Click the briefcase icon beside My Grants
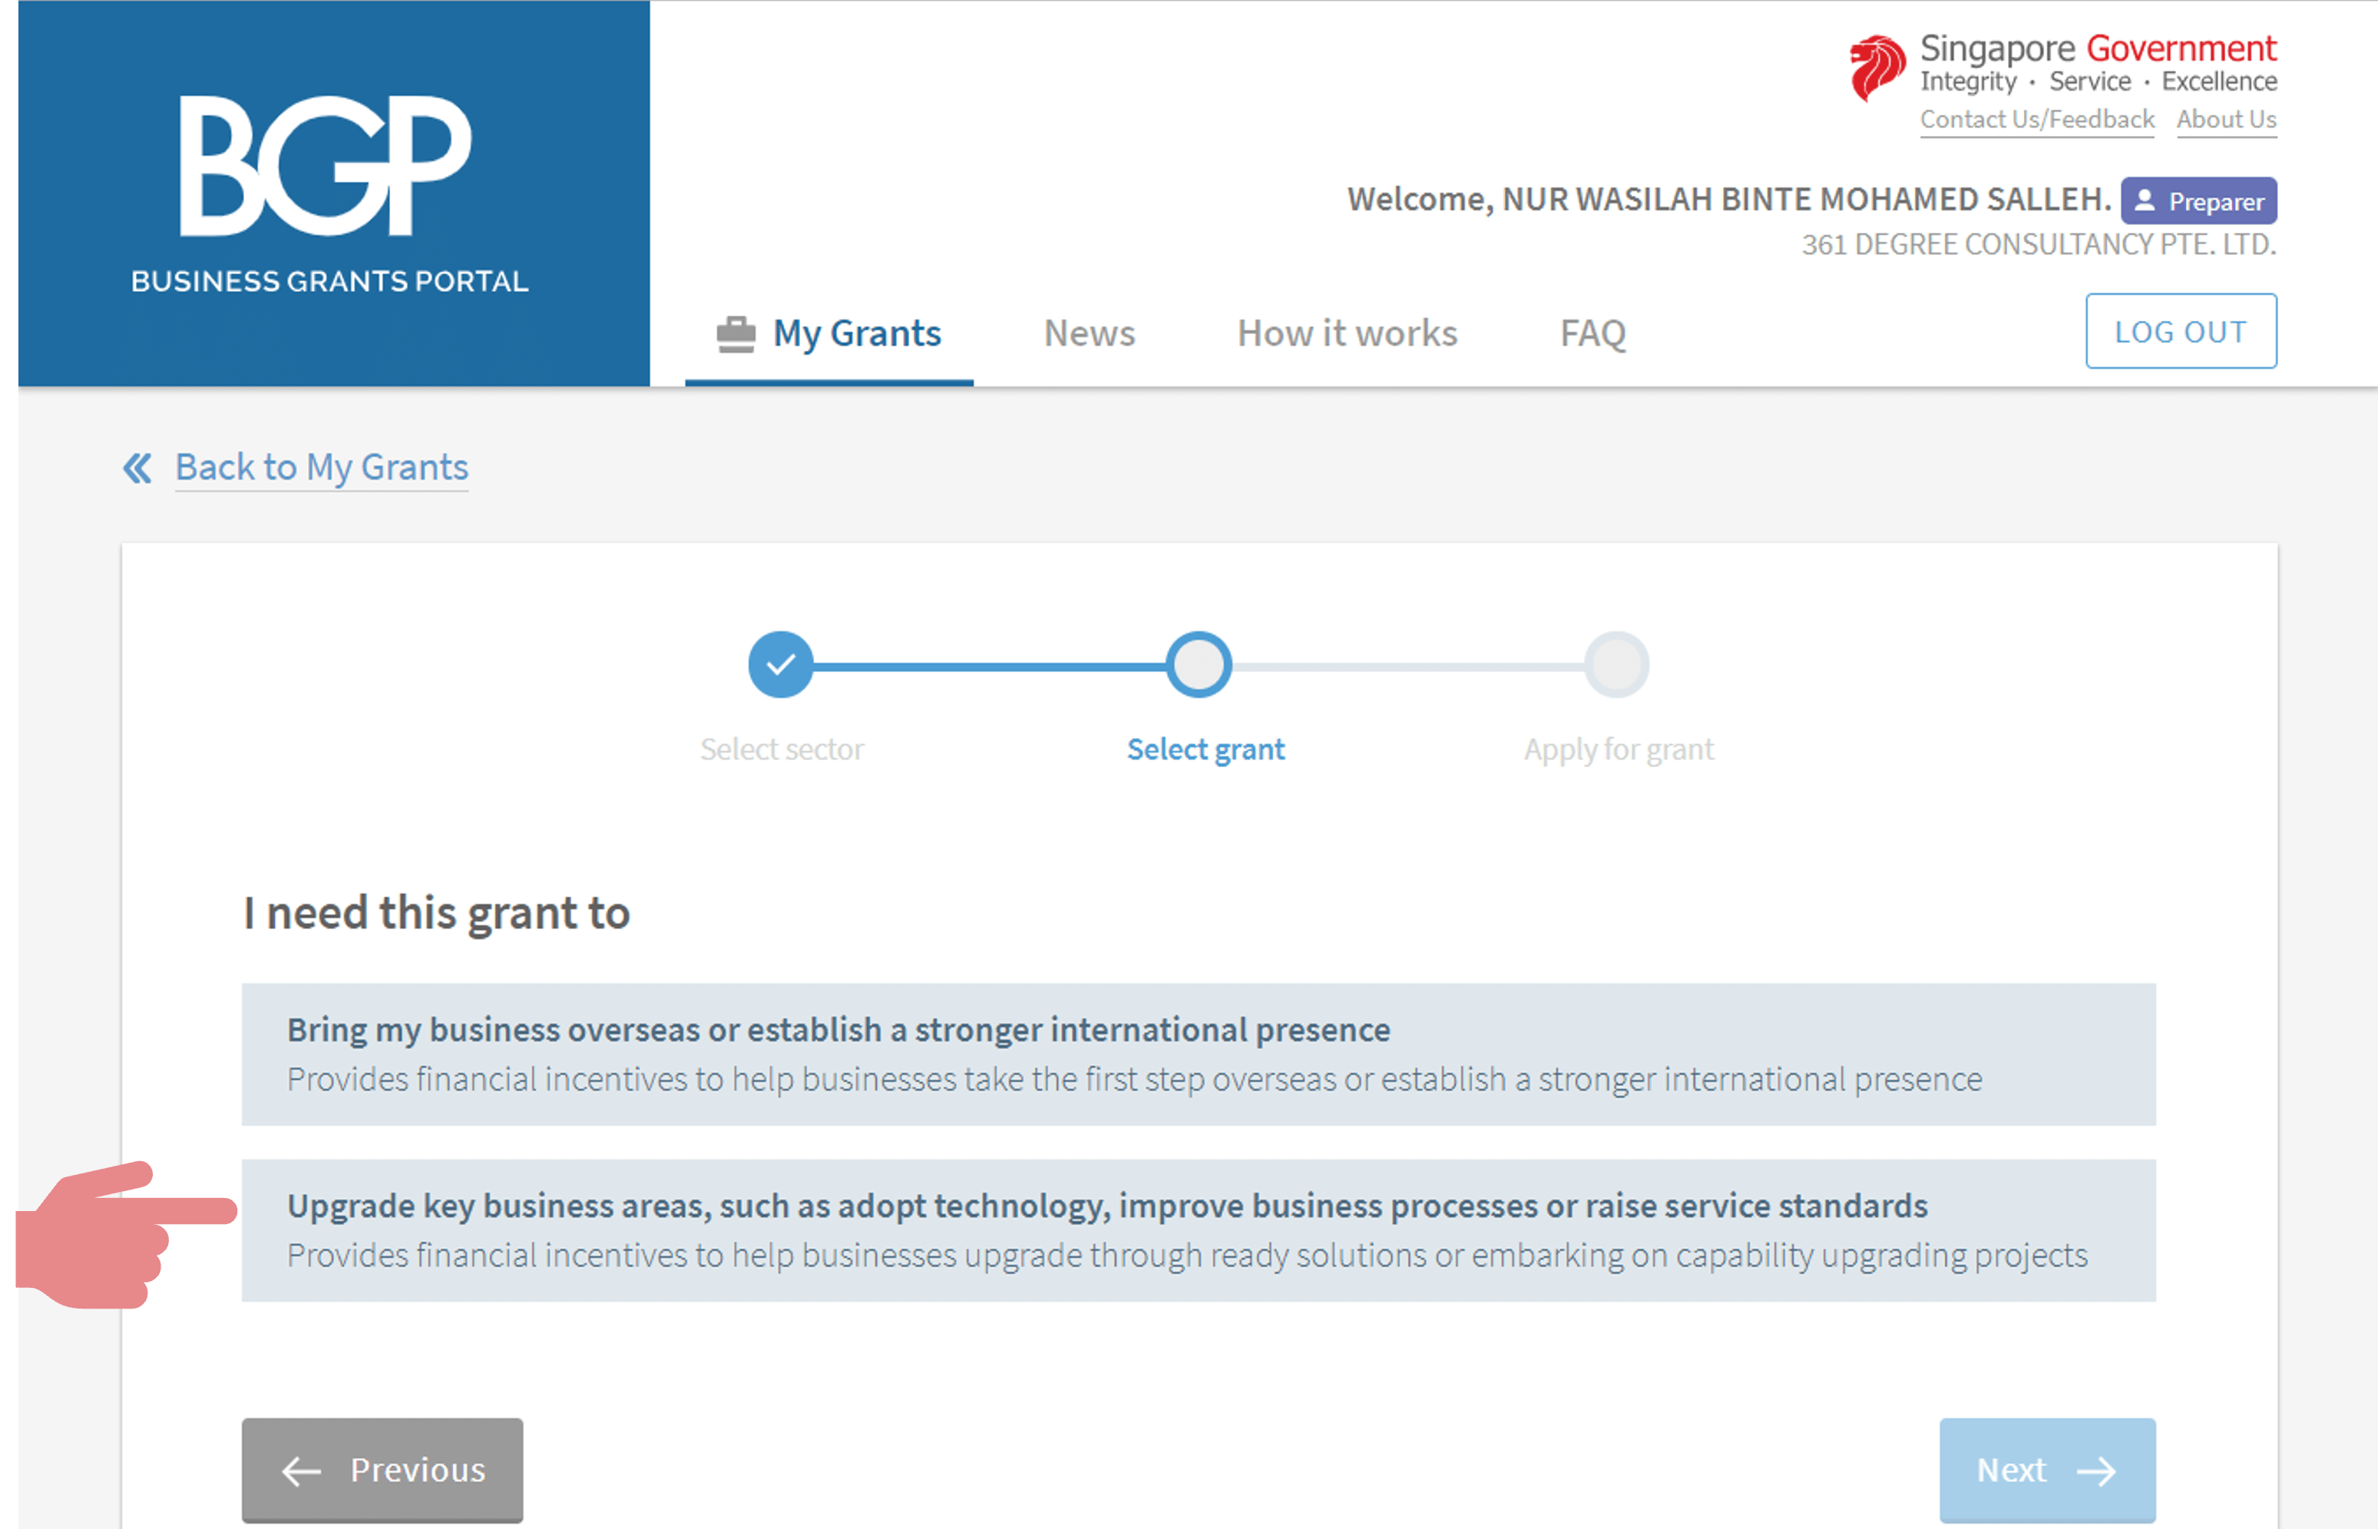This screenshot has width=2378, height=1529. [x=736, y=333]
